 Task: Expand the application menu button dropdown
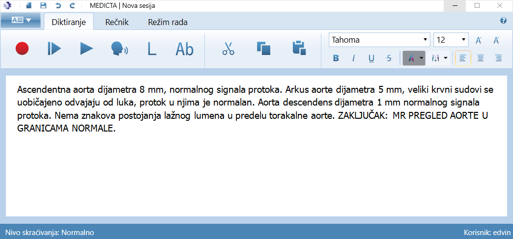[21, 21]
